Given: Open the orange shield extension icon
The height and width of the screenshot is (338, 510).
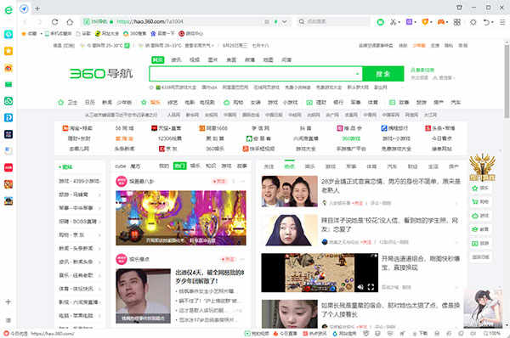Looking at the screenshot, I should (425, 22).
